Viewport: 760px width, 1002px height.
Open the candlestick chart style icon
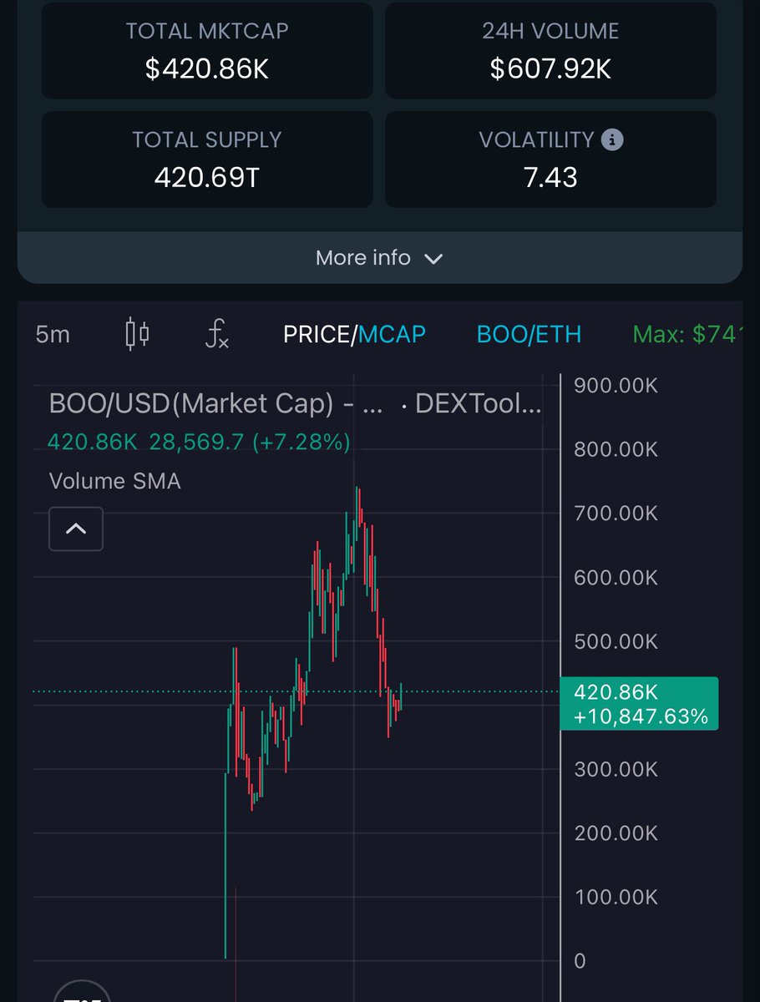[138, 335]
